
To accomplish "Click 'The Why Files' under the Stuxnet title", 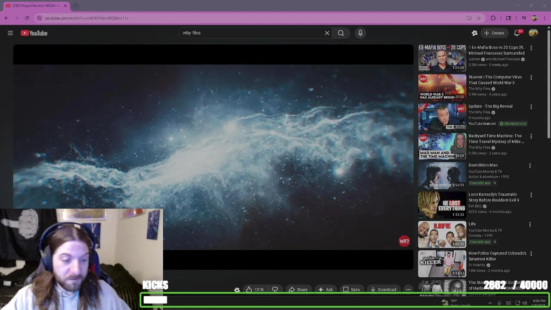I will click(x=479, y=89).
